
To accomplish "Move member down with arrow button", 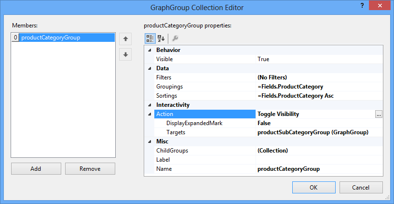I will [x=125, y=54].
